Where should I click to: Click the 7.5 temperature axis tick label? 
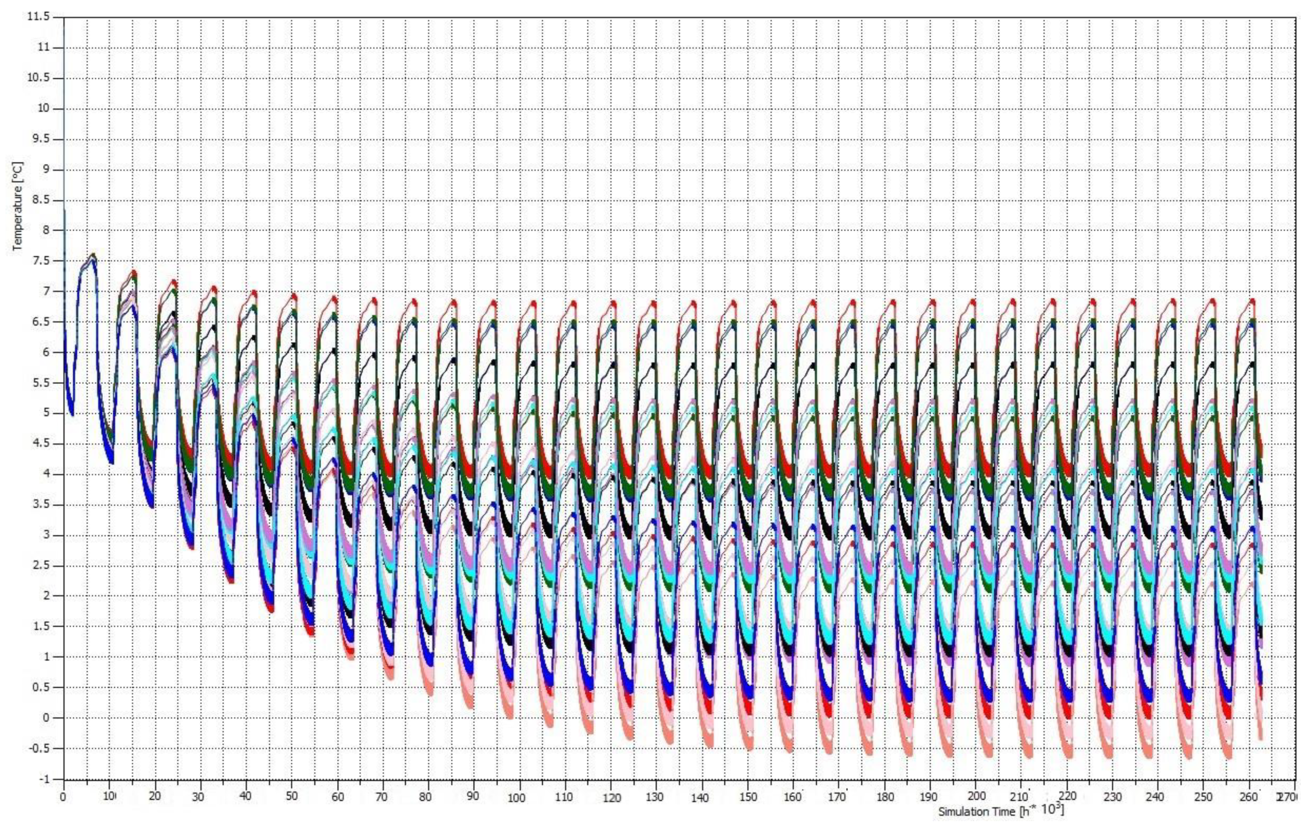[x=41, y=261]
